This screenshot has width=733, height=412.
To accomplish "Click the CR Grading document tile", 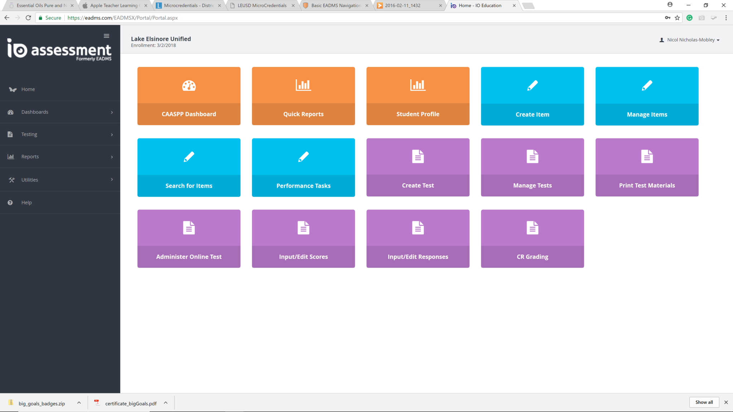I will coord(532,238).
